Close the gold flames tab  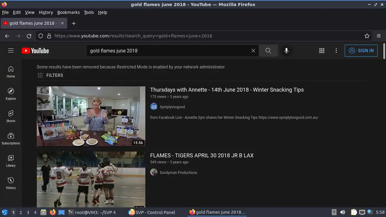62,23
